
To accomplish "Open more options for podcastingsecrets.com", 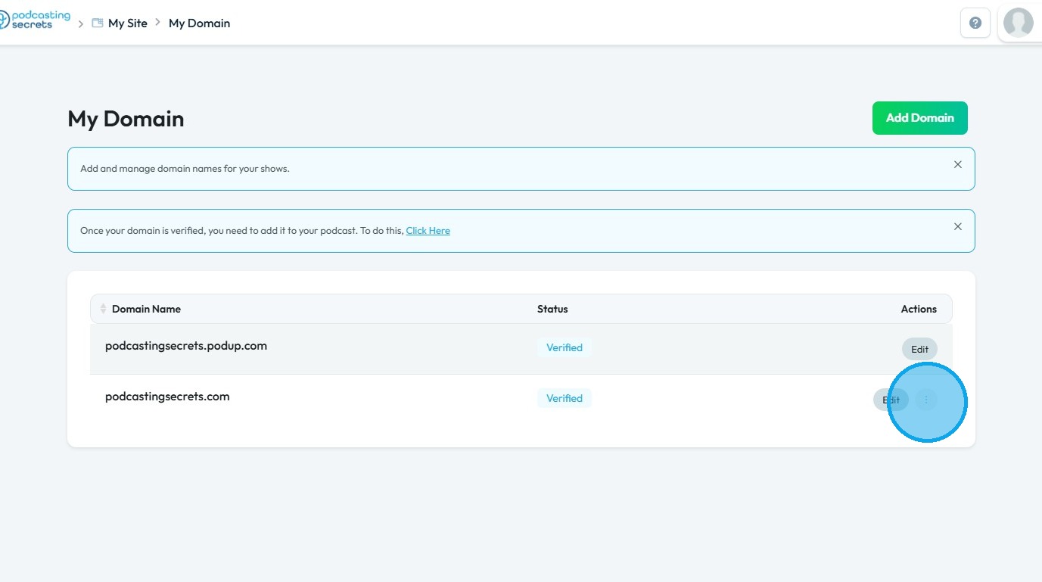I will pos(926,400).
